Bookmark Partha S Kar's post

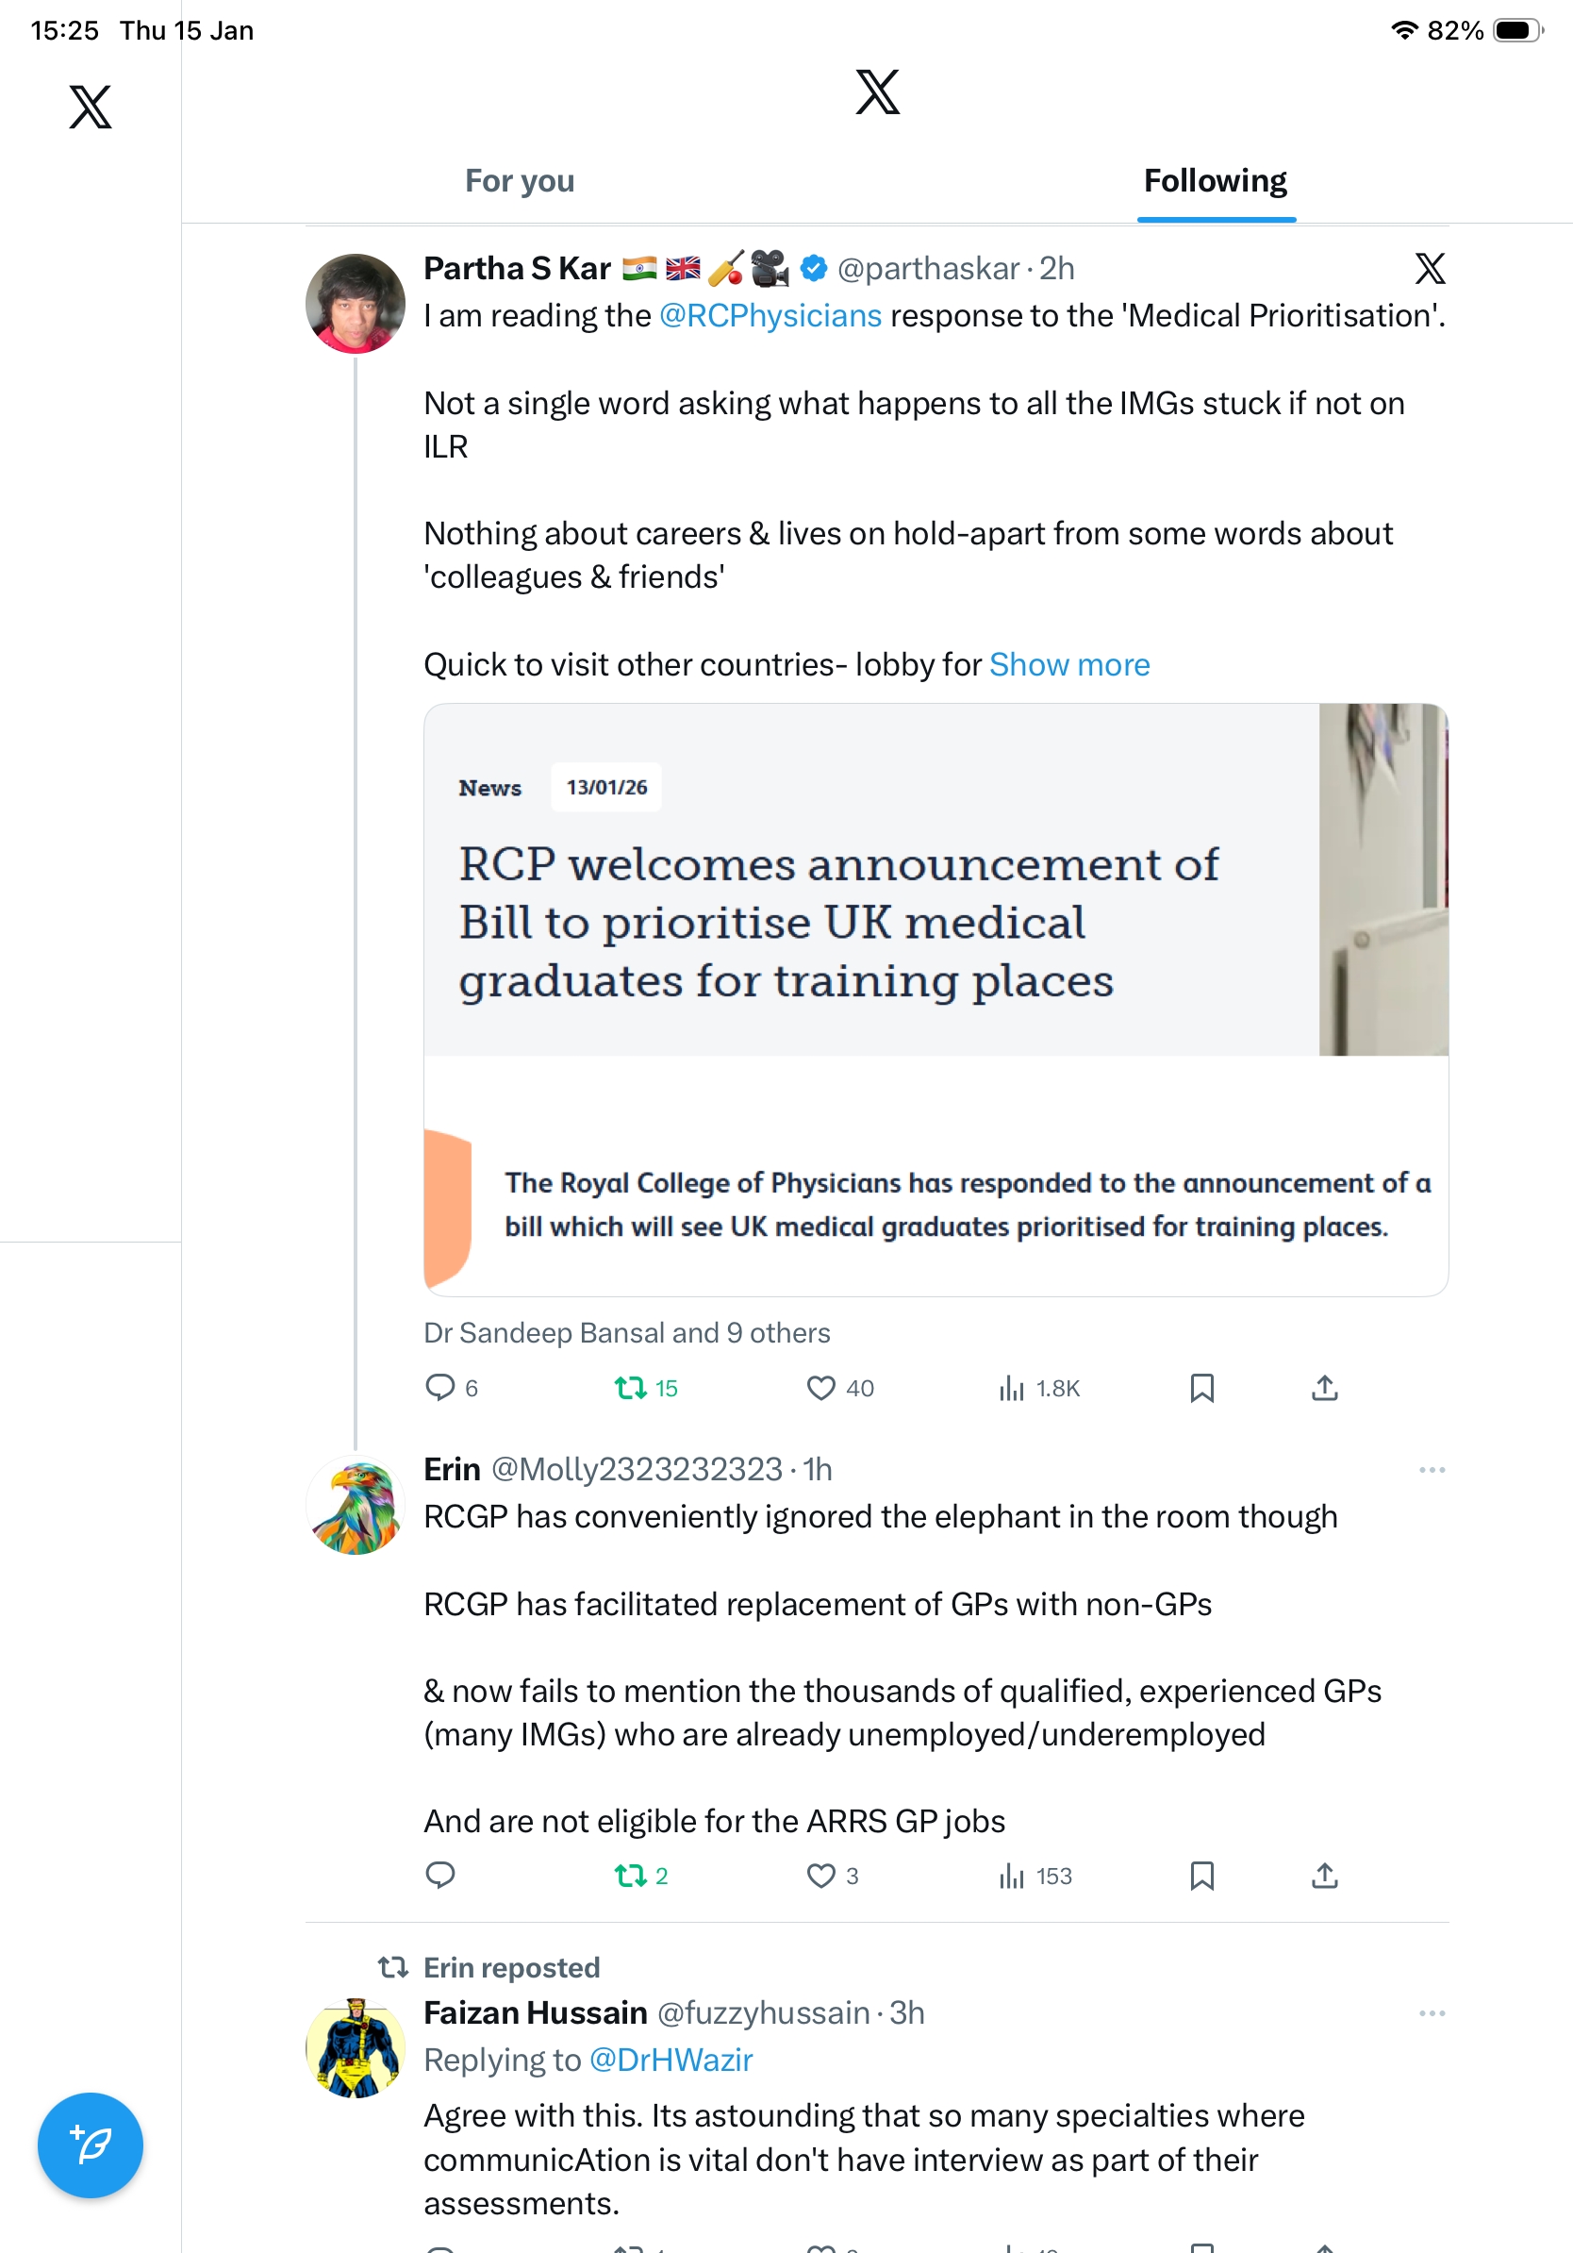point(1201,1388)
